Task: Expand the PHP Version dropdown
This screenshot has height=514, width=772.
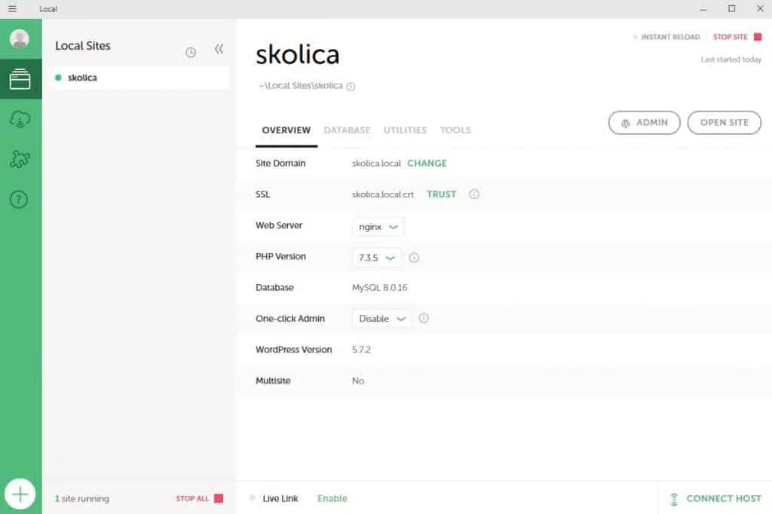Action: (376, 257)
